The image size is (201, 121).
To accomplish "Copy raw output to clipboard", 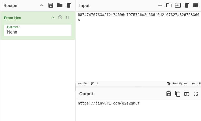I will [178, 94].
